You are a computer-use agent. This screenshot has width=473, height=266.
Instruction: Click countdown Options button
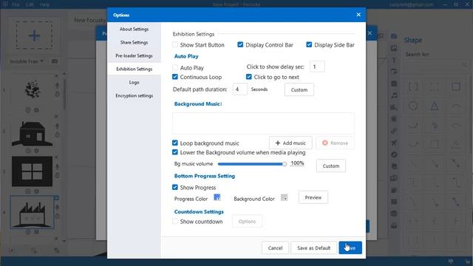(247, 222)
